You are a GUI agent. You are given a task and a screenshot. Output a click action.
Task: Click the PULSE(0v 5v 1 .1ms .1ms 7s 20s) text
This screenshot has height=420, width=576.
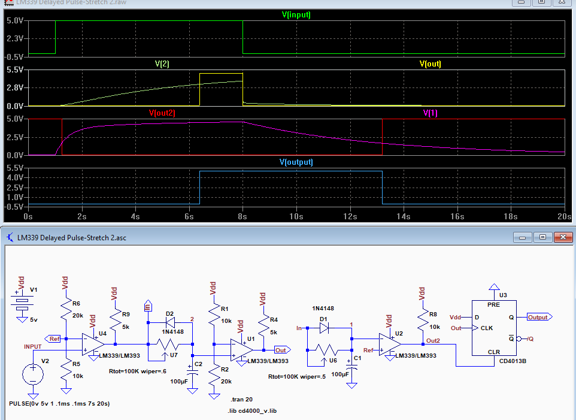pos(59,403)
